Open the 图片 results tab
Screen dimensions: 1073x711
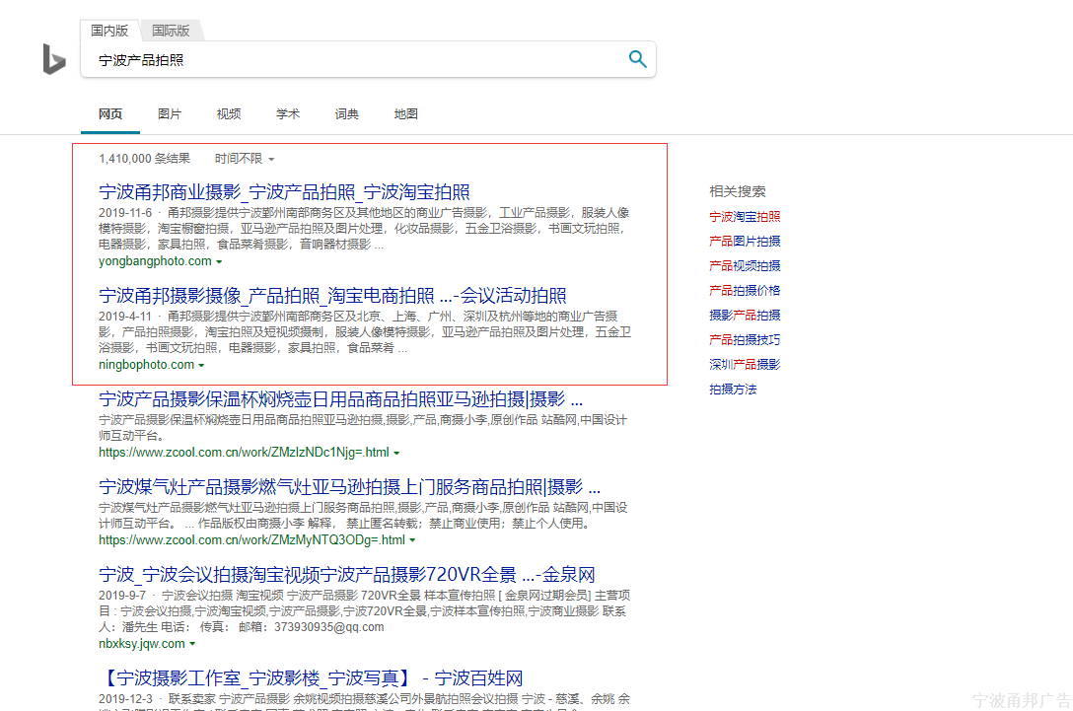point(169,114)
